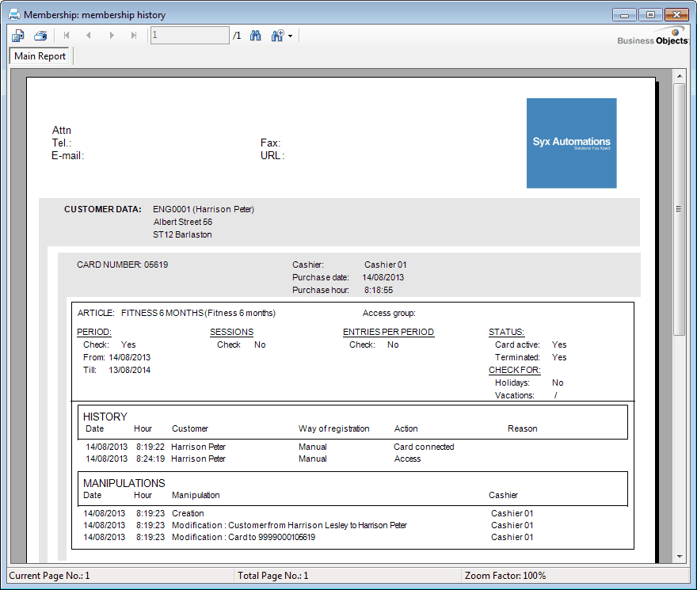Go to the previous page
This screenshot has width=697, height=590.
(x=89, y=36)
